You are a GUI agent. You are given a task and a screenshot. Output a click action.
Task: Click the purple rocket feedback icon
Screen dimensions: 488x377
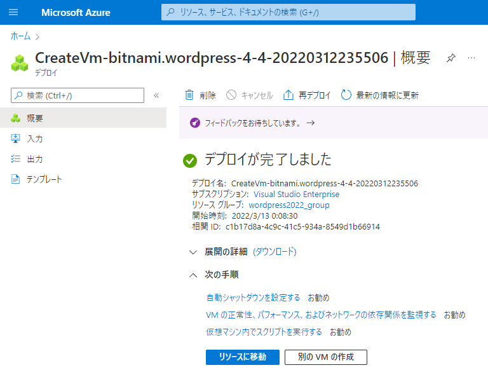195,123
